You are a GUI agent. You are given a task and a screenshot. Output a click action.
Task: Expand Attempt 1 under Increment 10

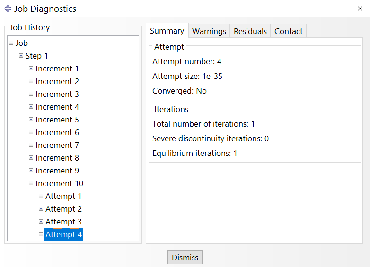(x=41, y=196)
